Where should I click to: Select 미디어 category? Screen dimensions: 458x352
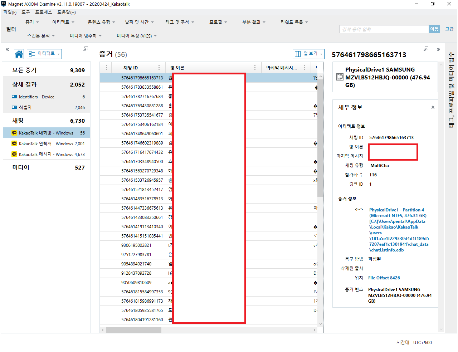46,167
